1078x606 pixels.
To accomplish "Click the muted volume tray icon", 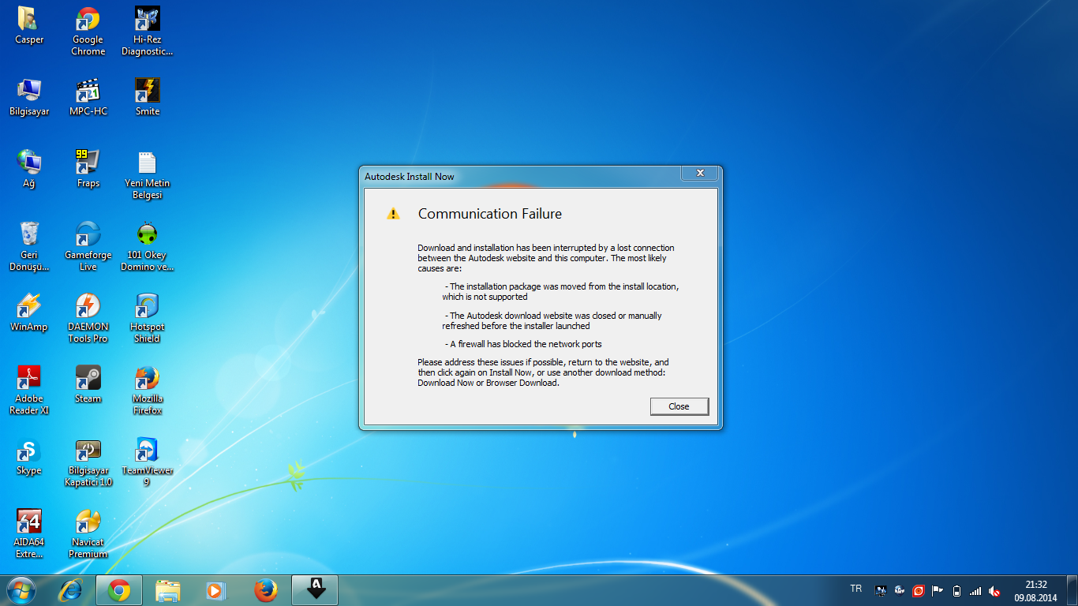I will (x=995, y=590).
